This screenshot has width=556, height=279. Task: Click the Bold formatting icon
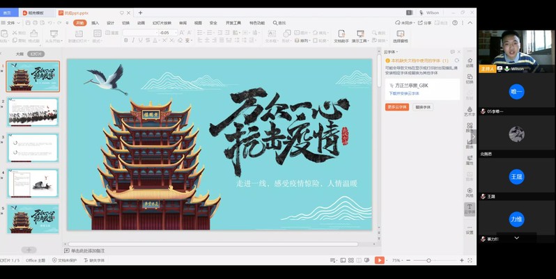(x=126, y=40)
